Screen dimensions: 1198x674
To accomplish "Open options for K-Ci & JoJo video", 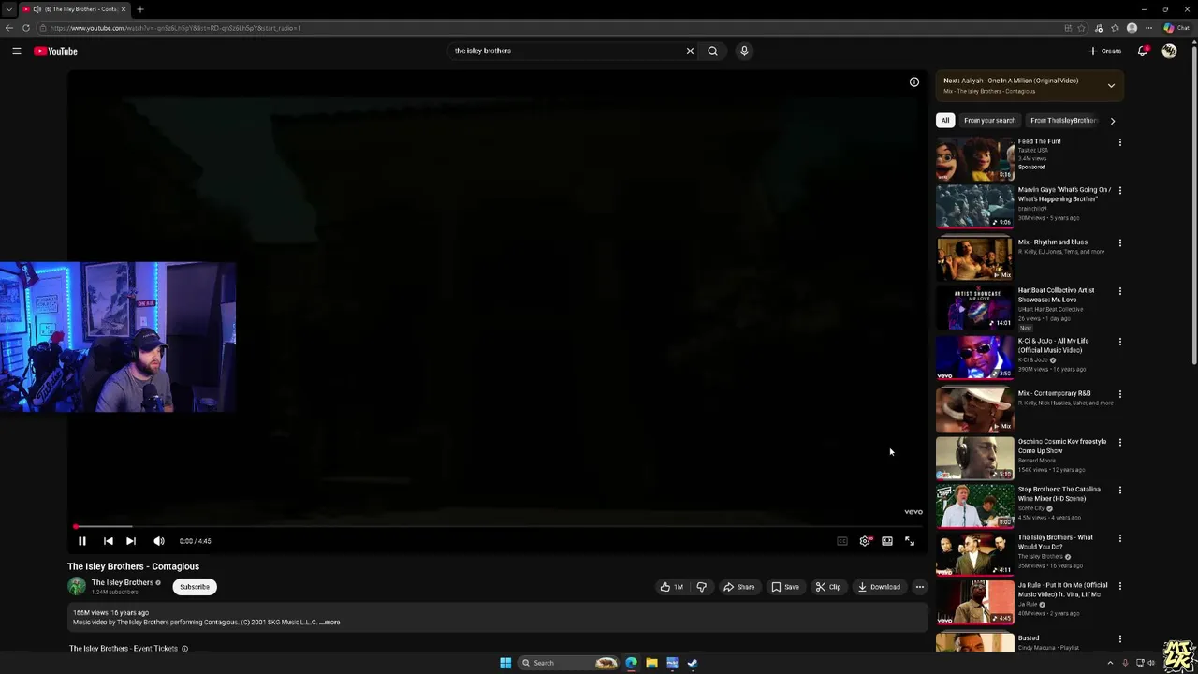I will (x=1120, y=342).
